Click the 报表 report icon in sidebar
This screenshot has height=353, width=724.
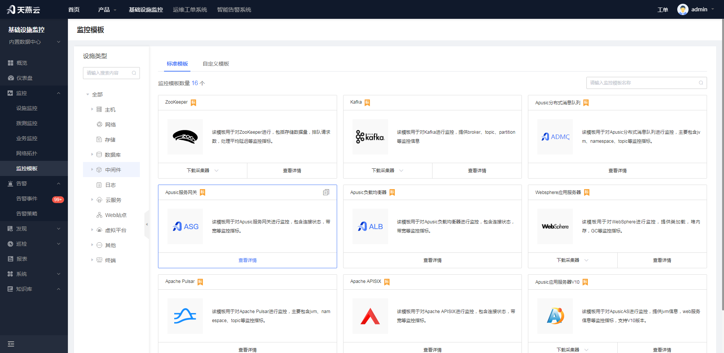pos(11,259)
